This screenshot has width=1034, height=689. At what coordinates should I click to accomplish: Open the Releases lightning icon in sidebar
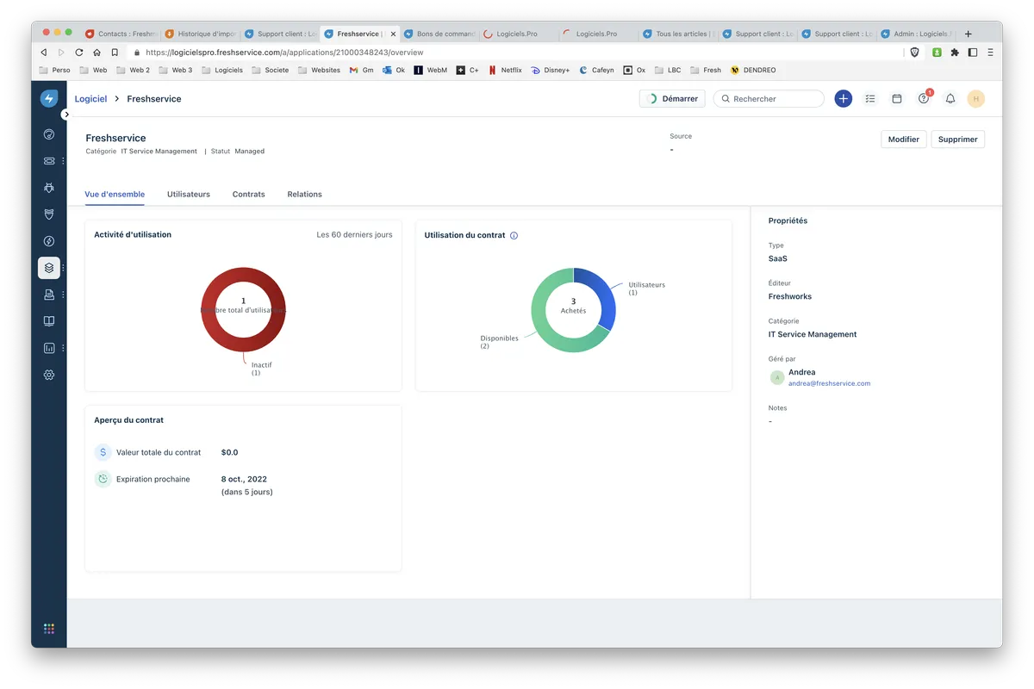click(x=49, y=241)
